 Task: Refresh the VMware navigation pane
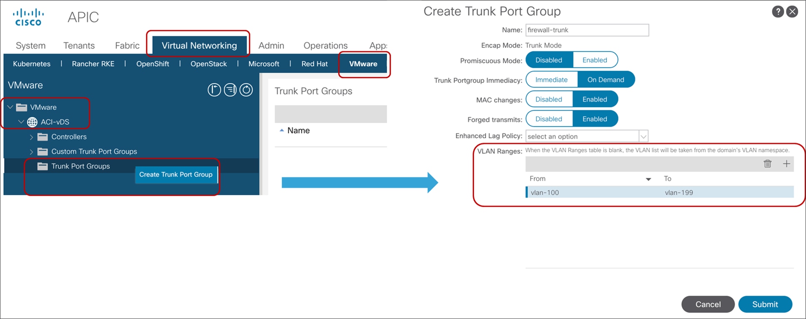point(246,90)
